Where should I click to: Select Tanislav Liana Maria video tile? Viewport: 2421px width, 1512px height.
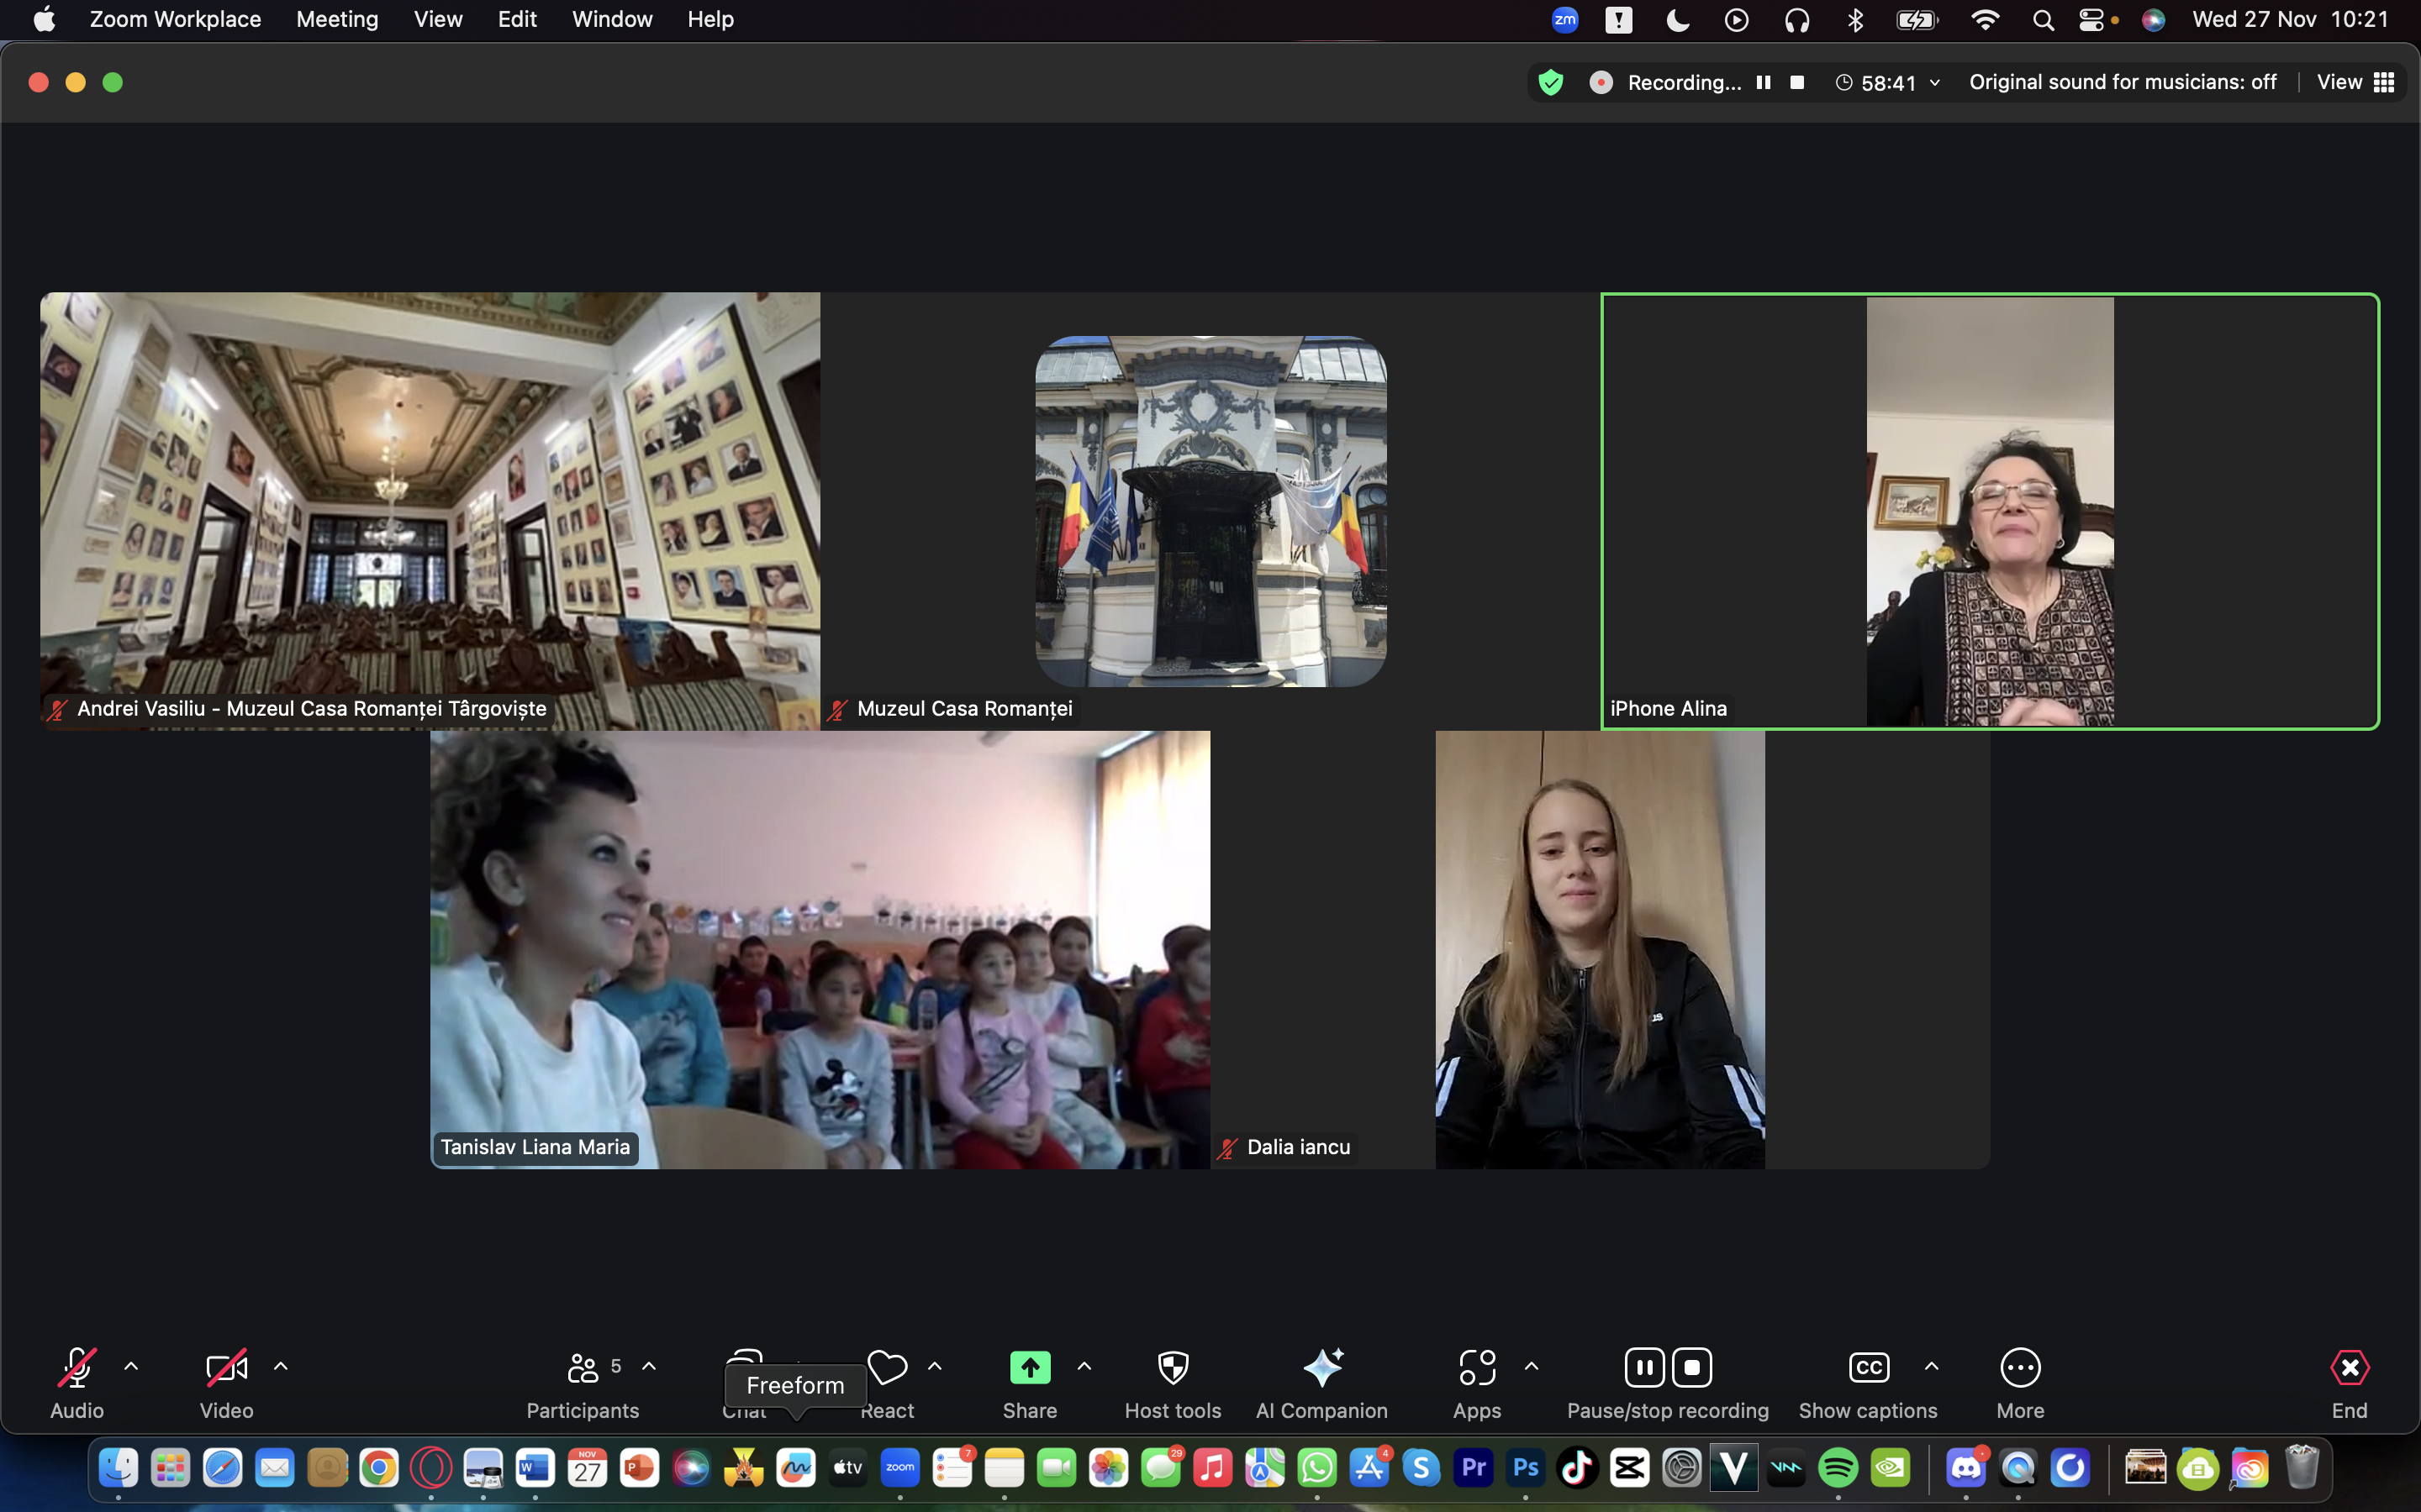(820, 949)
